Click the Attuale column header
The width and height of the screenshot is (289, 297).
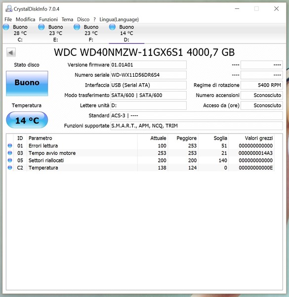pyautogui.click(x=153, y=138)
